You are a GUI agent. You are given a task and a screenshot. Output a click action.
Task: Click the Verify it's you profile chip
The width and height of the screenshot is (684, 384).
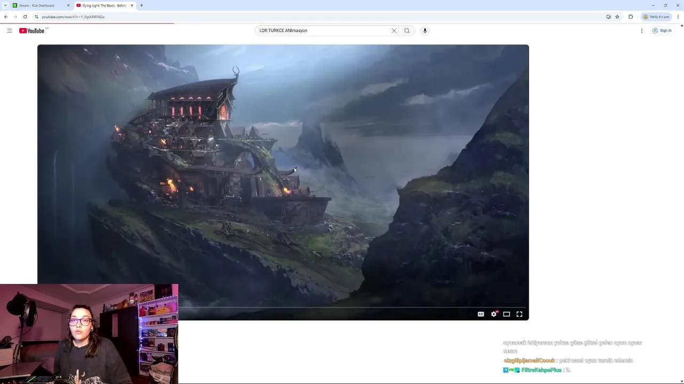pyautogui.click(x=656, y=17)
